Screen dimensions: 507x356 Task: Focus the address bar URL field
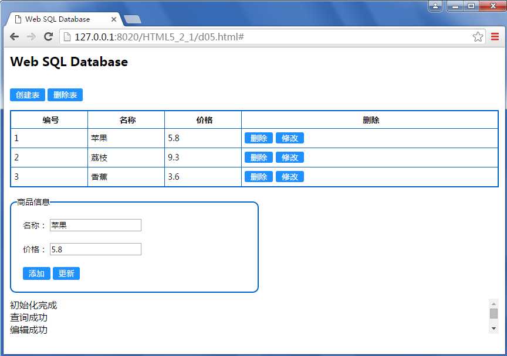272,37
